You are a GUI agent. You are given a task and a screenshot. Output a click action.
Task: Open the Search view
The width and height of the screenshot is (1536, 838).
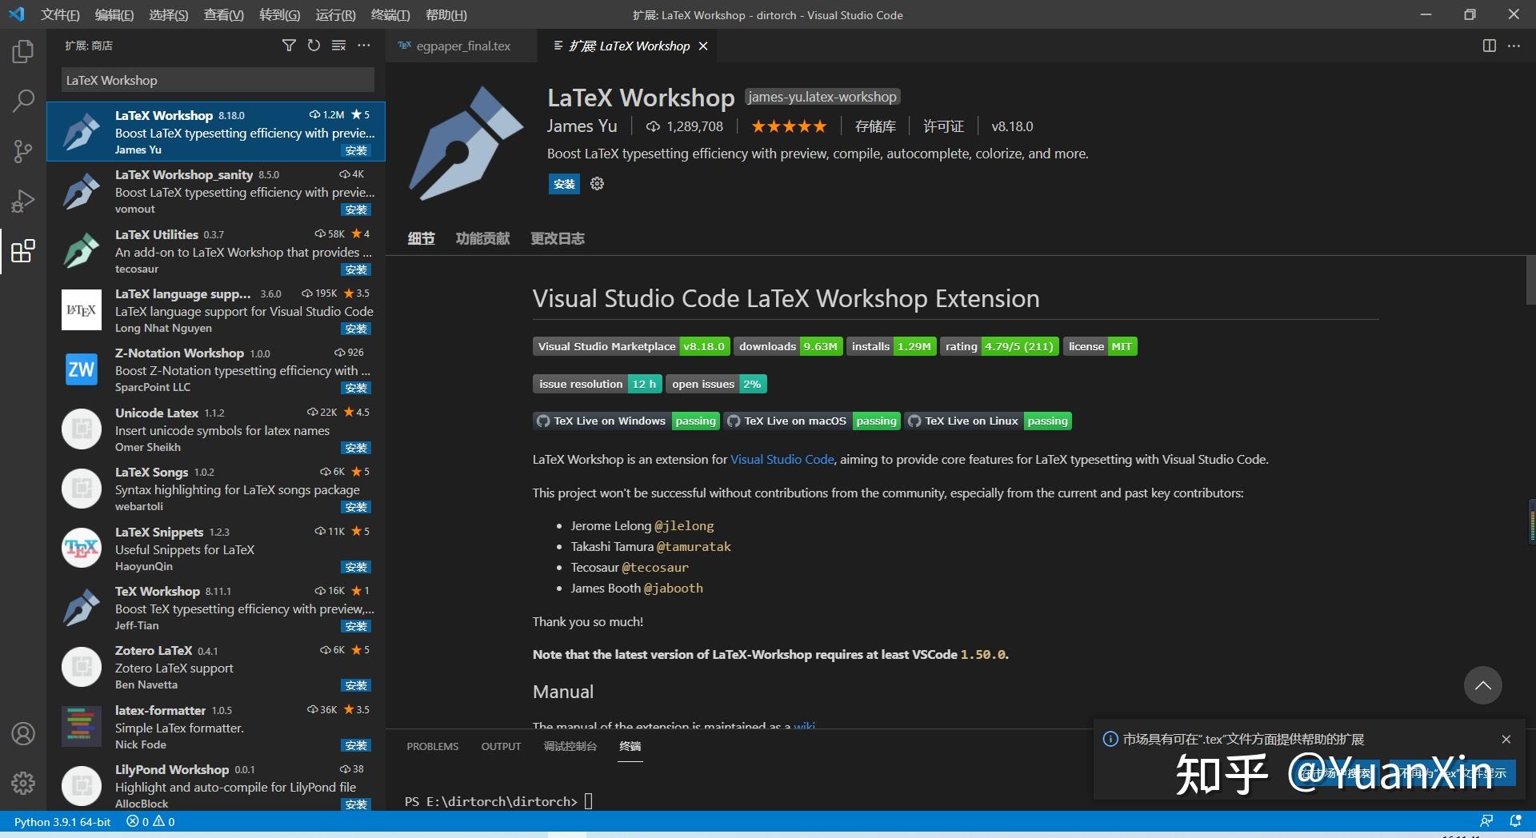tap(22, 101)
